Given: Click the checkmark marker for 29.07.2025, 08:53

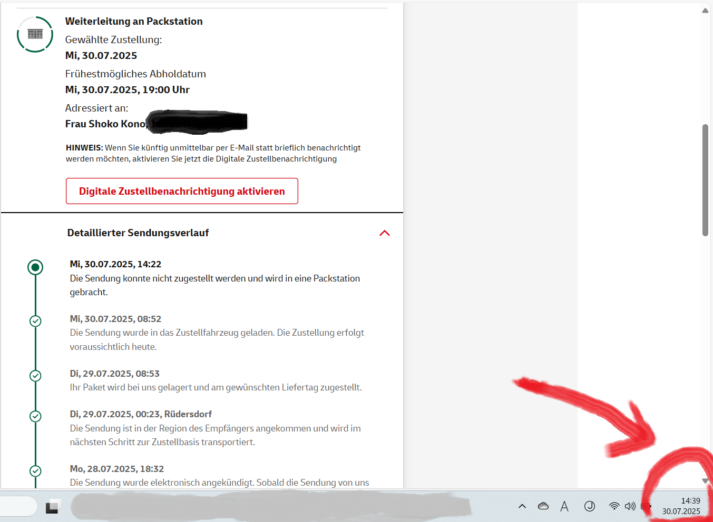Looking at the screenshot, I should [x=35, y=376].
